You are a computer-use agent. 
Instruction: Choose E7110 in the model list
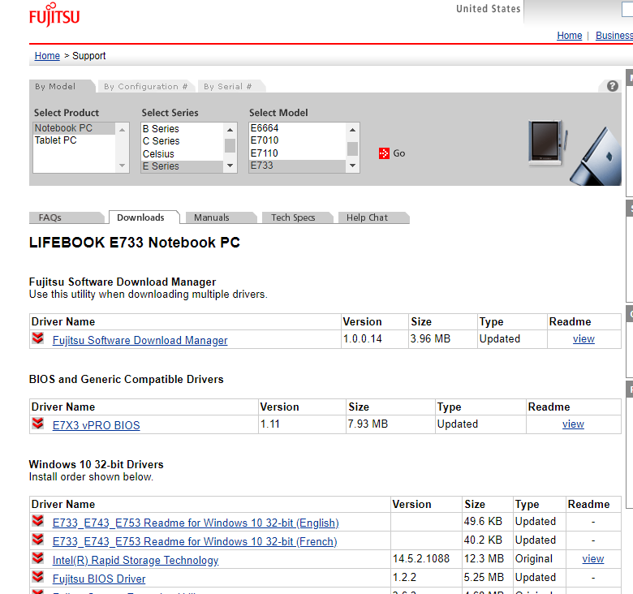pos(265,153)
